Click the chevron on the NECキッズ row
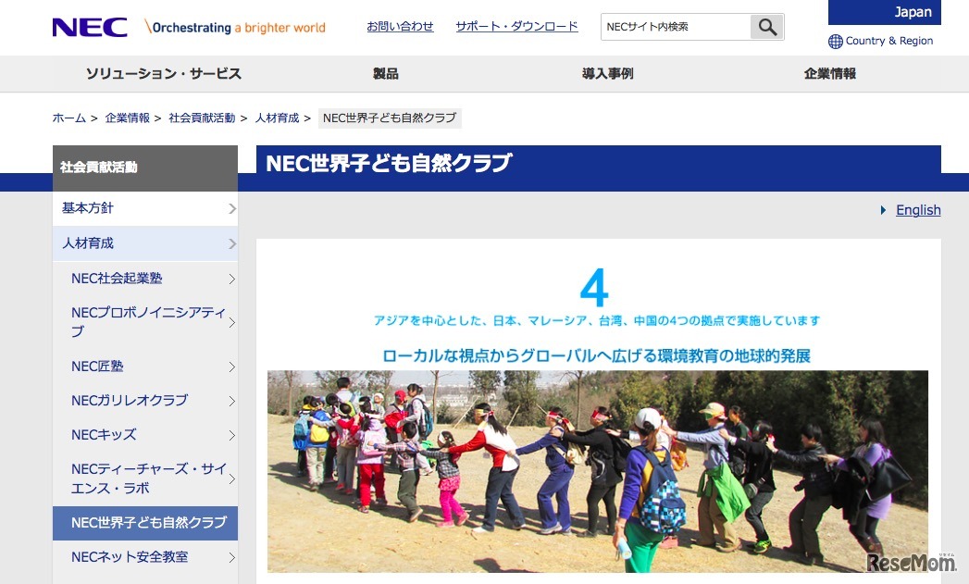This screenshot has width=969, height=584. point(231,435)
